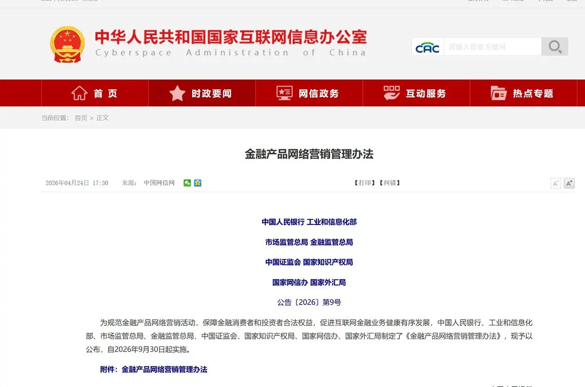
Task: Click the article title 金融产品网络营销管理办法
Action: pos(309,154)
